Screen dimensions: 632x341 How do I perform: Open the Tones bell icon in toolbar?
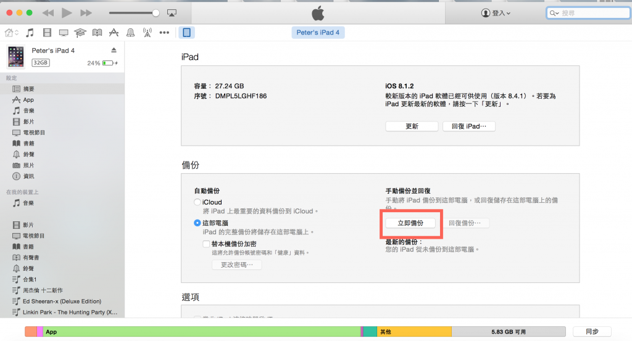click(x=131, y=33)
